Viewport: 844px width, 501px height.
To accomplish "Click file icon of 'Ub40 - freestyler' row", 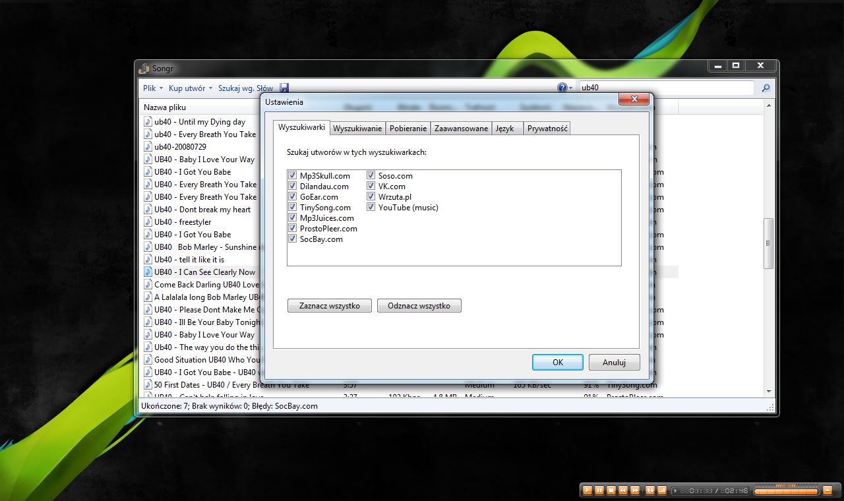I will coord(148,222).
